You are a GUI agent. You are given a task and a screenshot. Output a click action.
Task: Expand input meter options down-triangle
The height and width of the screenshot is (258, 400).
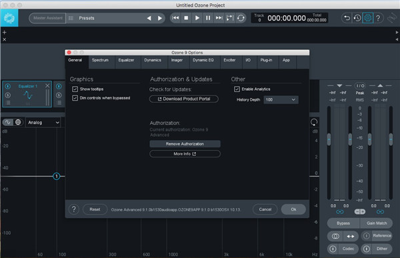tap(339, 85)
